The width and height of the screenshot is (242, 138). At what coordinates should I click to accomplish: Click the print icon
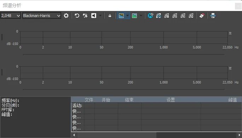[x=213, y=16]
